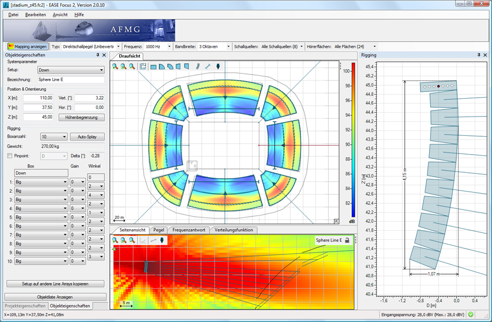Open the Ansicht menu
Image resolution: width=492 pixels, height=322 pixels.
60,14
